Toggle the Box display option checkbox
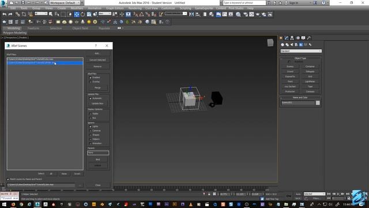Screen dimensions: 369x208 (91, 118)
